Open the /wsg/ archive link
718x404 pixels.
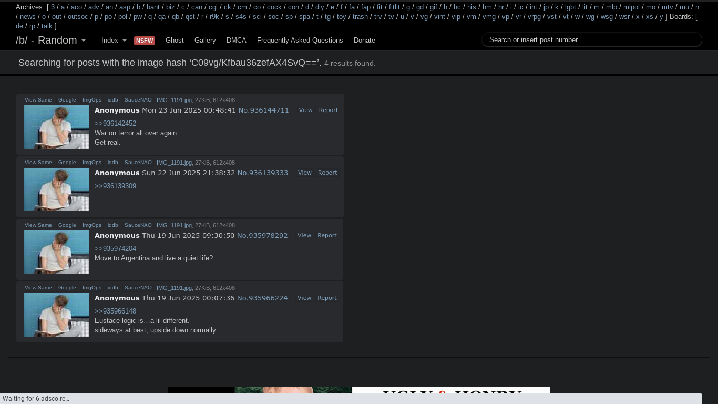coord(607,17)
